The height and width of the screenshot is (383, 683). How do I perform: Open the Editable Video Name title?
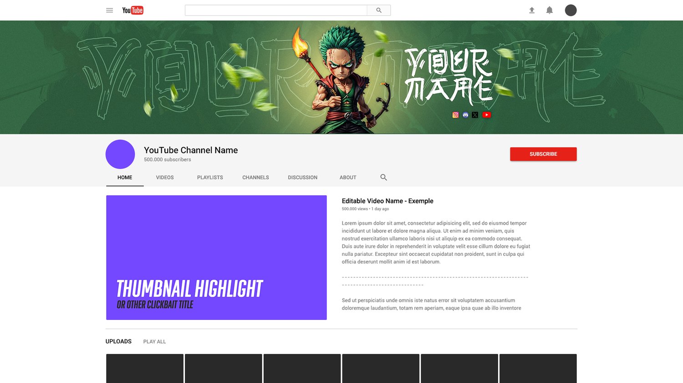(387, 201)
